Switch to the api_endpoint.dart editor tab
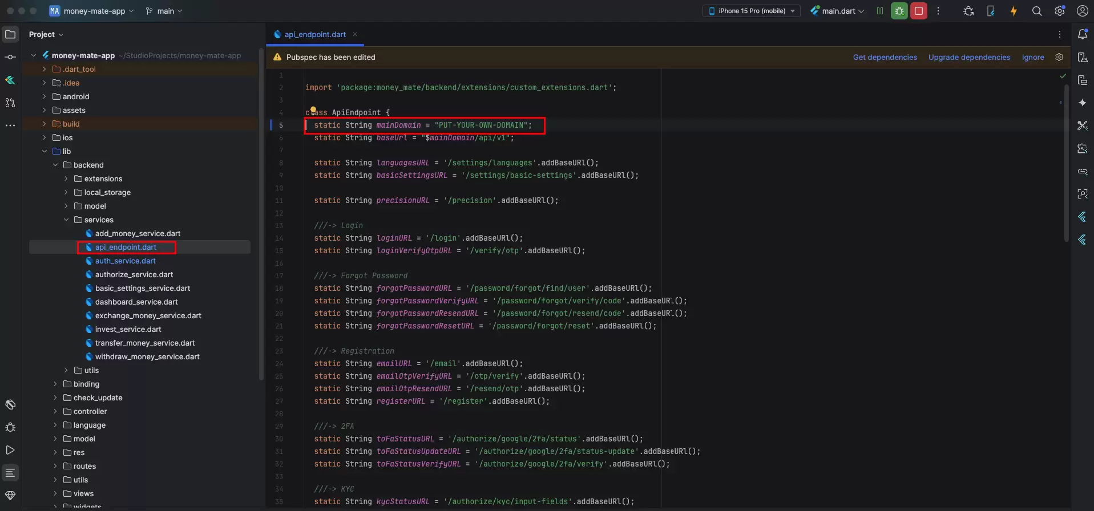Screen dimensions: 1094x511 315,34
